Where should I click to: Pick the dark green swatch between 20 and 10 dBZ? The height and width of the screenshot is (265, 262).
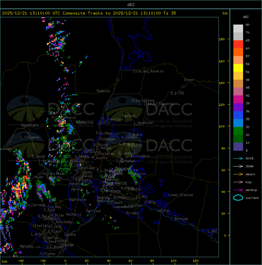[238, 138]
